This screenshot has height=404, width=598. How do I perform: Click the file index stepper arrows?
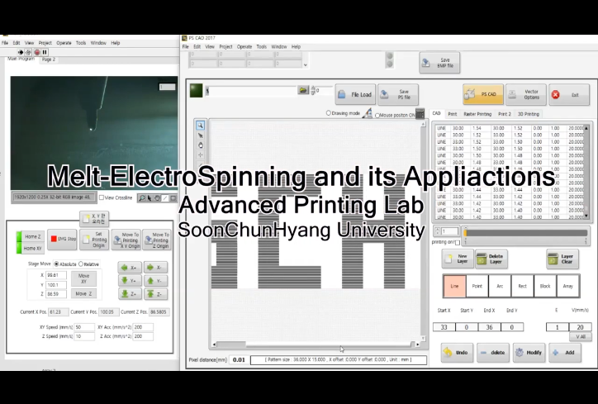coord(313,90)
